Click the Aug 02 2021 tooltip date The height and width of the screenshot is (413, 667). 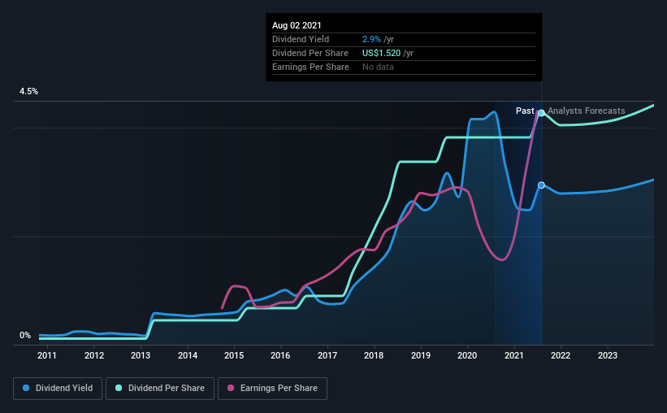coord(297,25)
